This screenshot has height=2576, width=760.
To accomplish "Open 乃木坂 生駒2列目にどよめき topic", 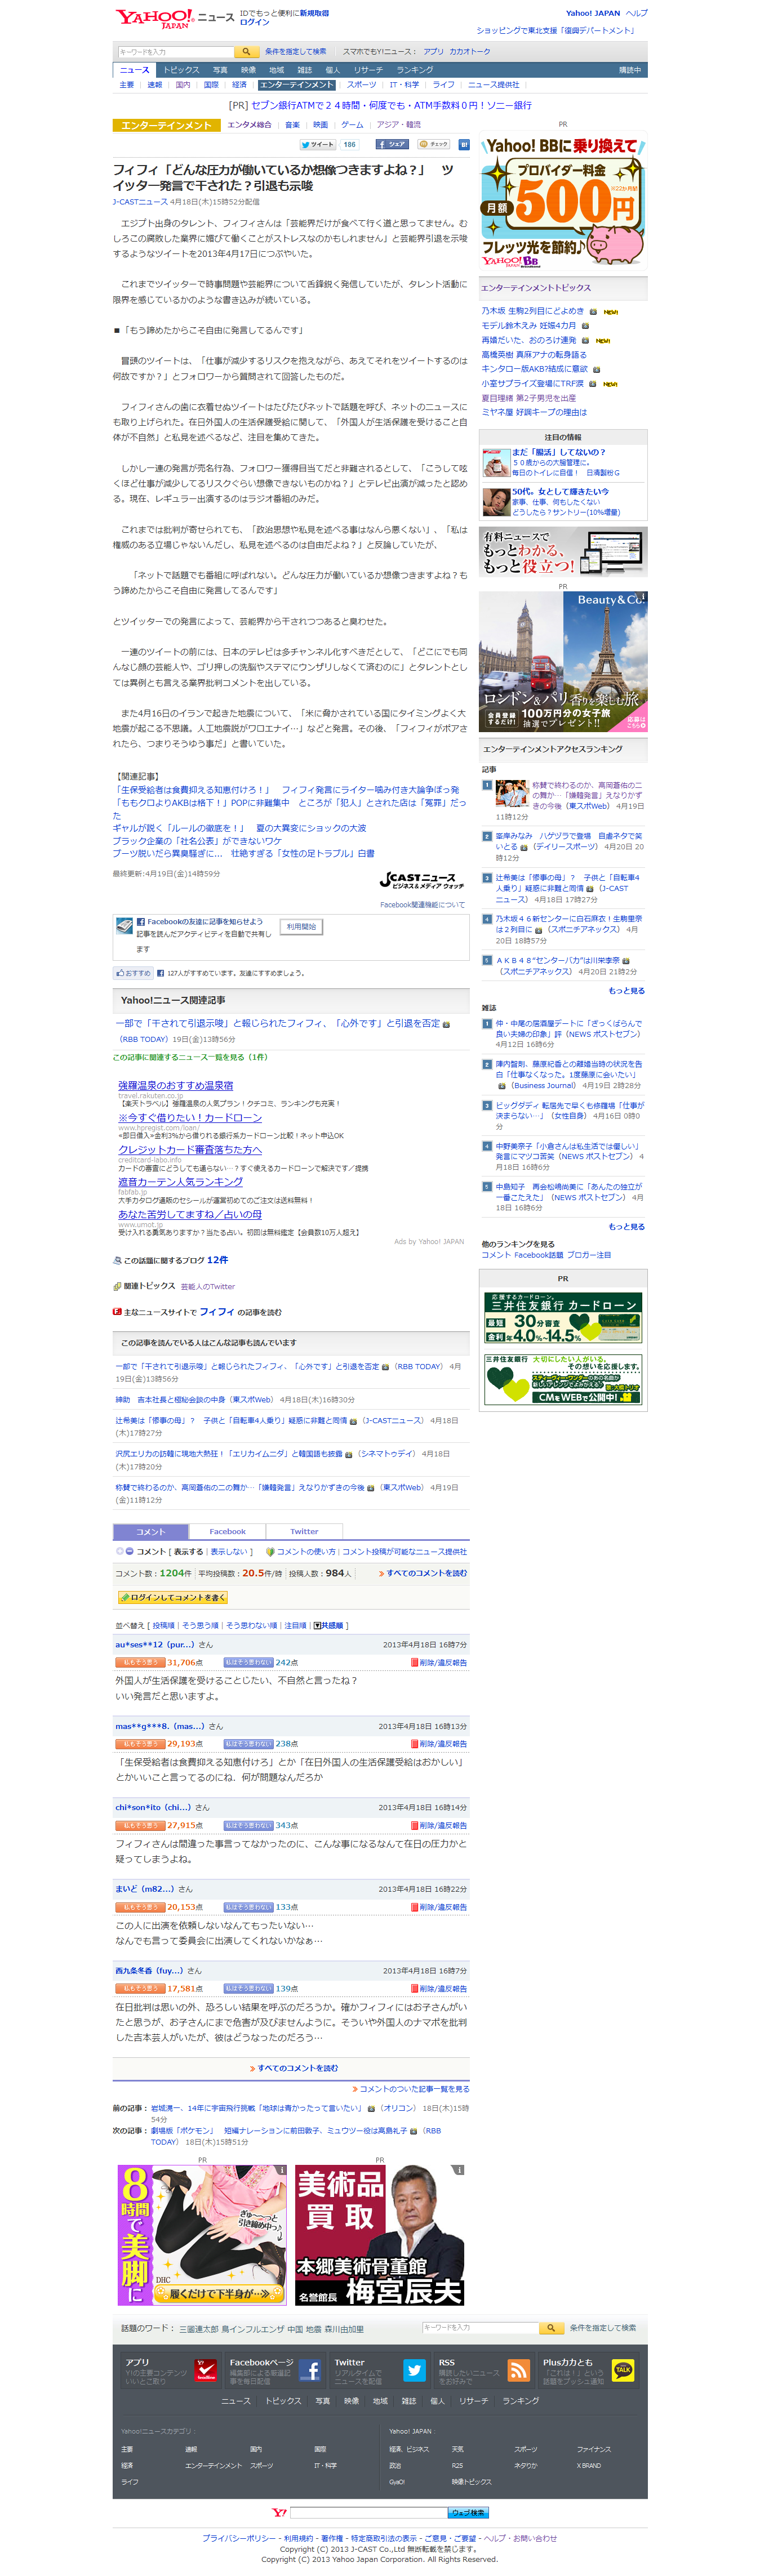I will click(533, 311).
